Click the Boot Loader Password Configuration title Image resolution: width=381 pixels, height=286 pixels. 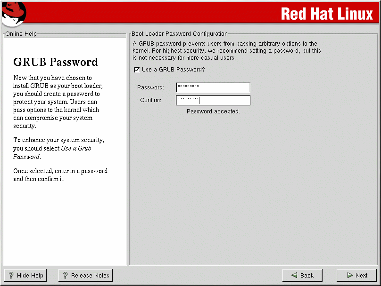(x=179, y=34)
